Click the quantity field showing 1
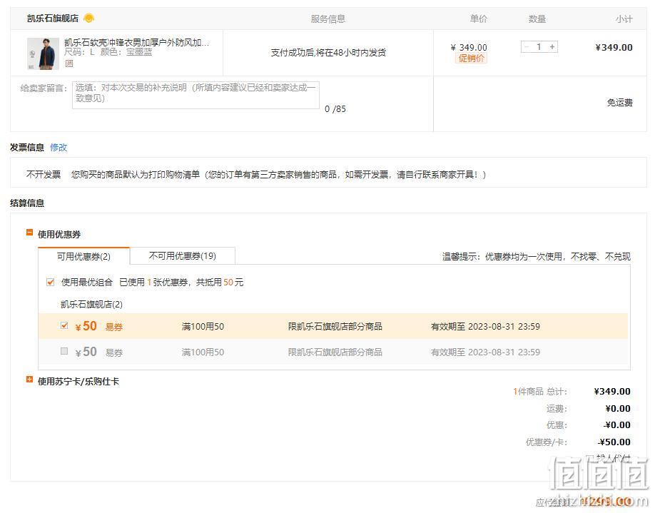The height and width of the screenshot is (513, 655). click(x=539, y=47)
